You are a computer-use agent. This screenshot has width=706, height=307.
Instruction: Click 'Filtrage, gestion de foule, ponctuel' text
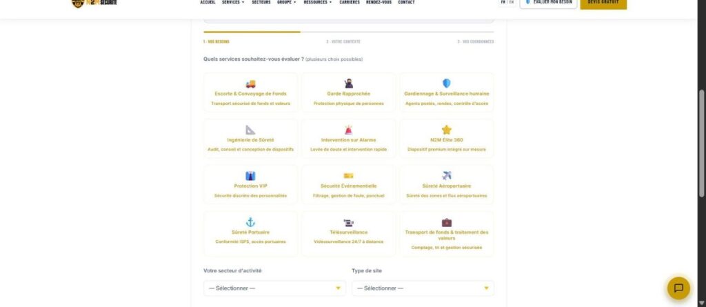pos(348,196)
